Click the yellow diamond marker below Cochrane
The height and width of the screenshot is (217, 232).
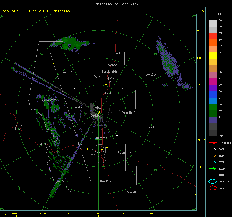pos(88,149)
